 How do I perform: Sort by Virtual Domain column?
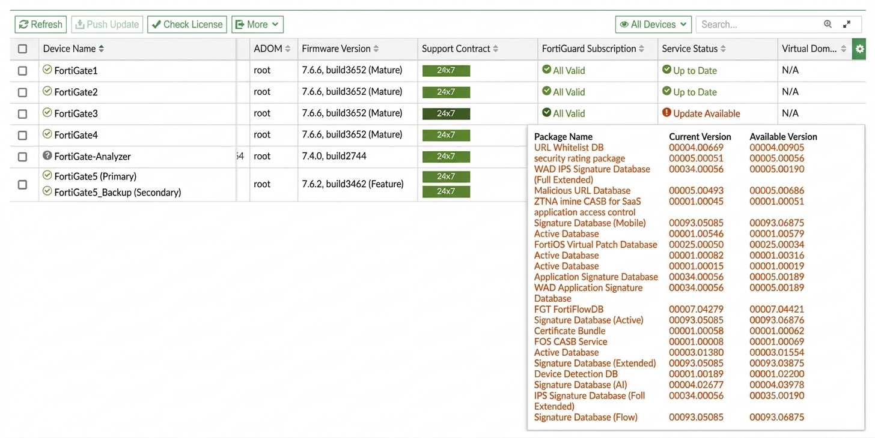point(814,49)
